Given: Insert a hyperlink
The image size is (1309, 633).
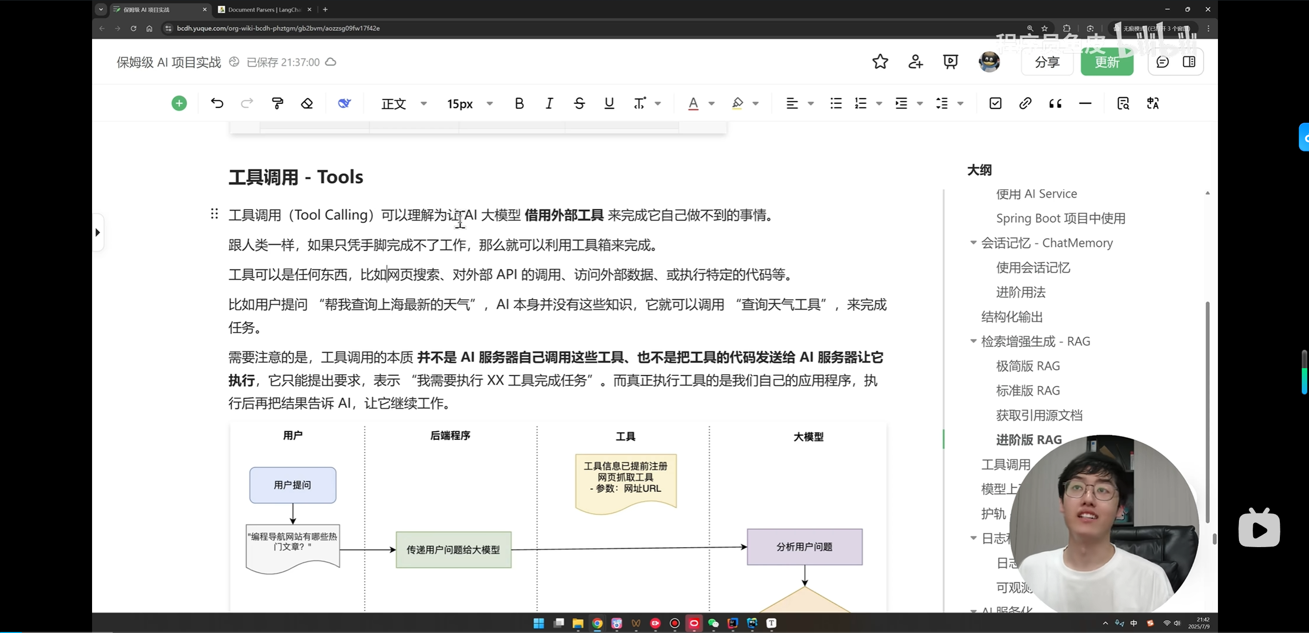Looking at the screenshot, I should 1025,103.
